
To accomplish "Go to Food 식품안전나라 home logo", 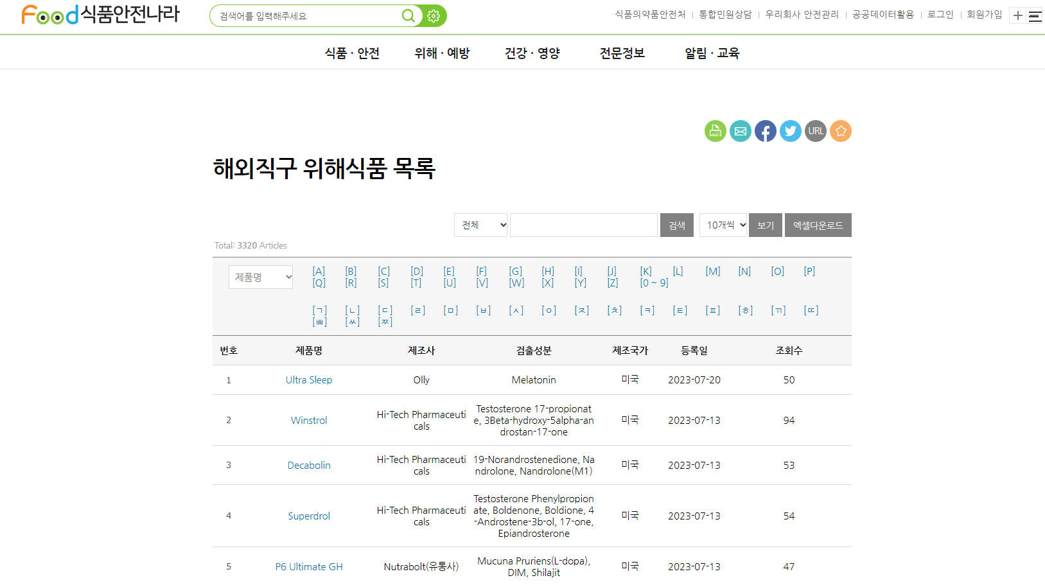I will coord(101,14).
